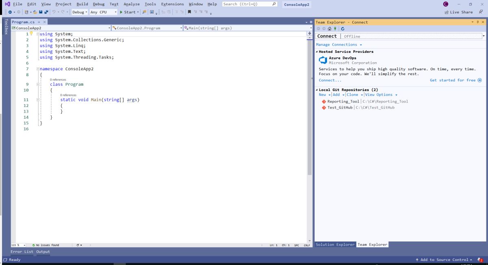Click the Azure DevOps Connect... link
Screen dimensions: 488x265
point(330,80)
